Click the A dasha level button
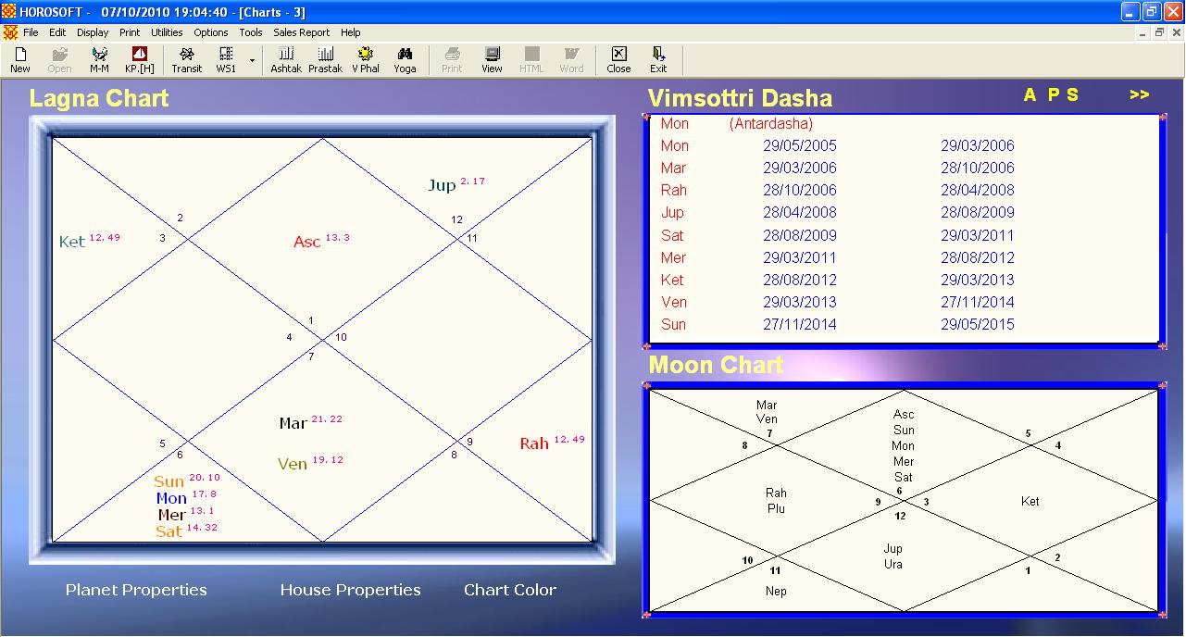 tap(1030, 94)
